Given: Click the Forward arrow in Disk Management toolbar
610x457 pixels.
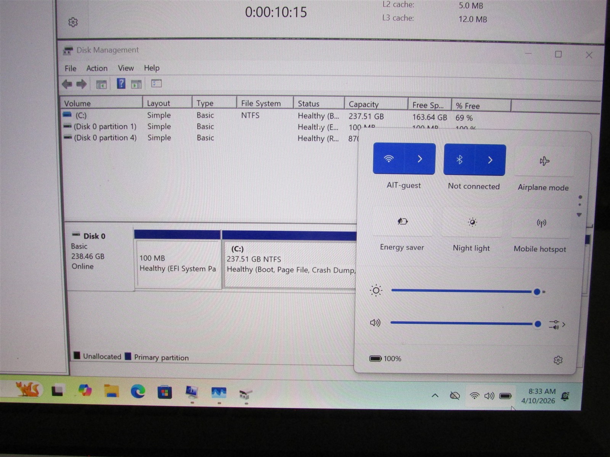Looking at the screenshot, I should point(81,84).
